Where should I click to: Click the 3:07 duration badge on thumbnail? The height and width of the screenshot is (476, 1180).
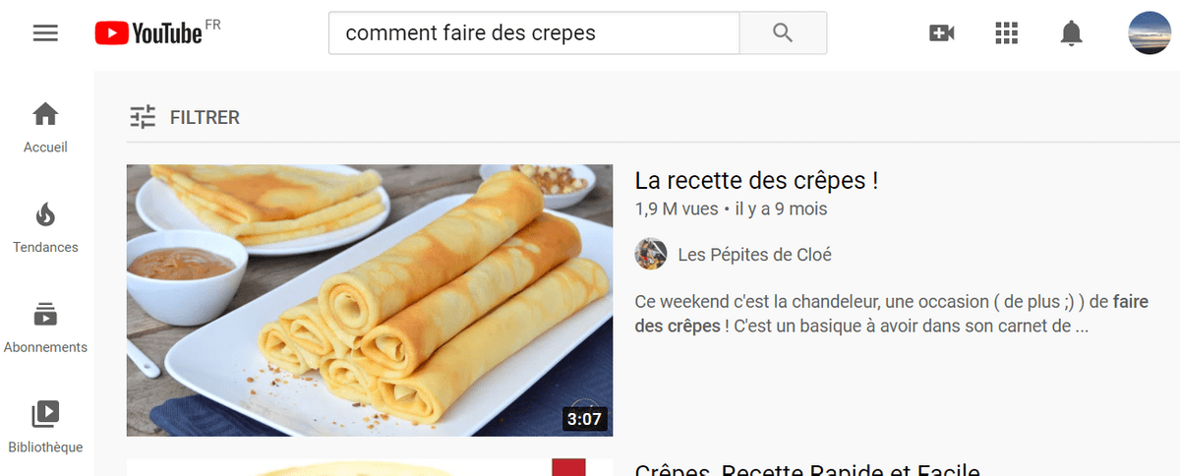point(584,419)
